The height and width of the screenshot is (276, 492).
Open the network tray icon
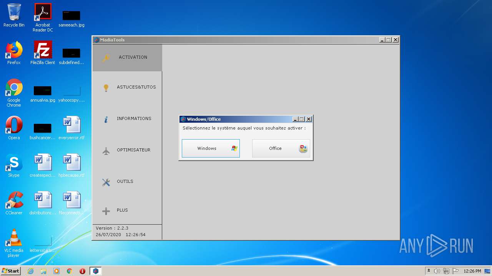click(x=446, y=271)
